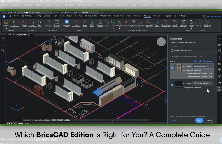Switch to the Home ribbon tab
Screen dimensions: 222x144
pyautogui.click(x=16, y=16)
